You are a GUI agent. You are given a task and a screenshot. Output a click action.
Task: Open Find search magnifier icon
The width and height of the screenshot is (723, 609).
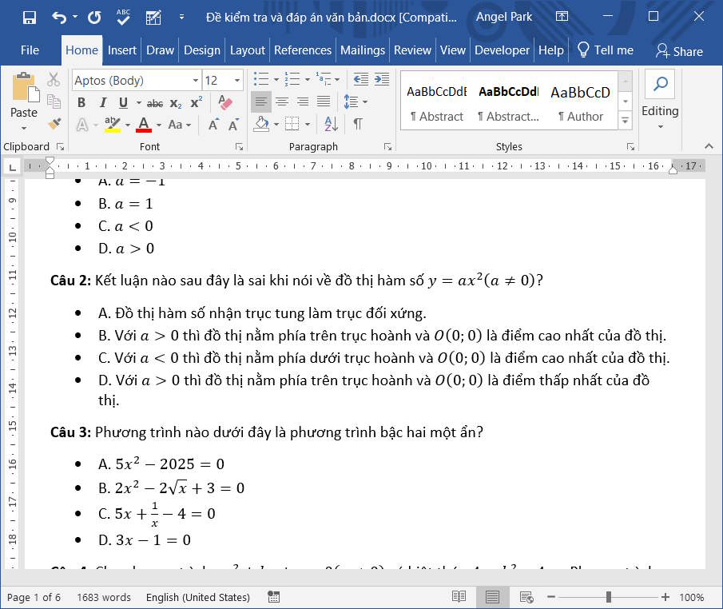pos(660,84)
